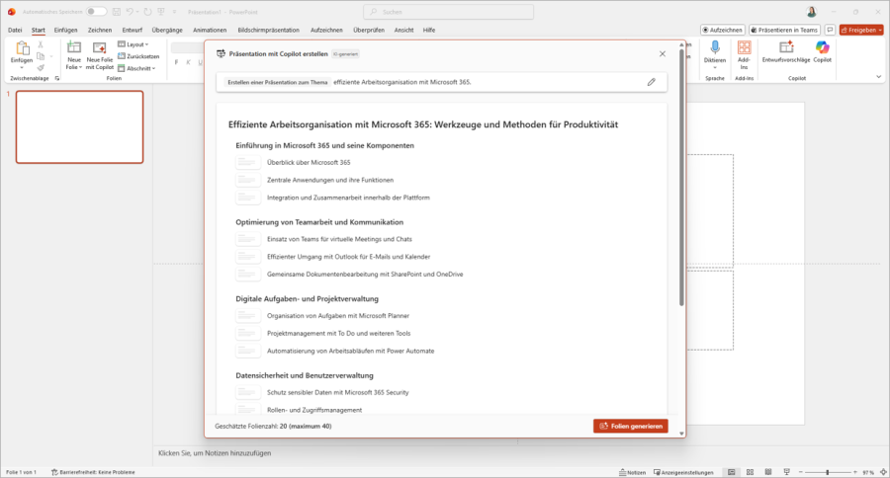Click the Aufzeichnen button at top right
Image resolution: width=890 pixels, height=478 pixels.
coord(722,30)
